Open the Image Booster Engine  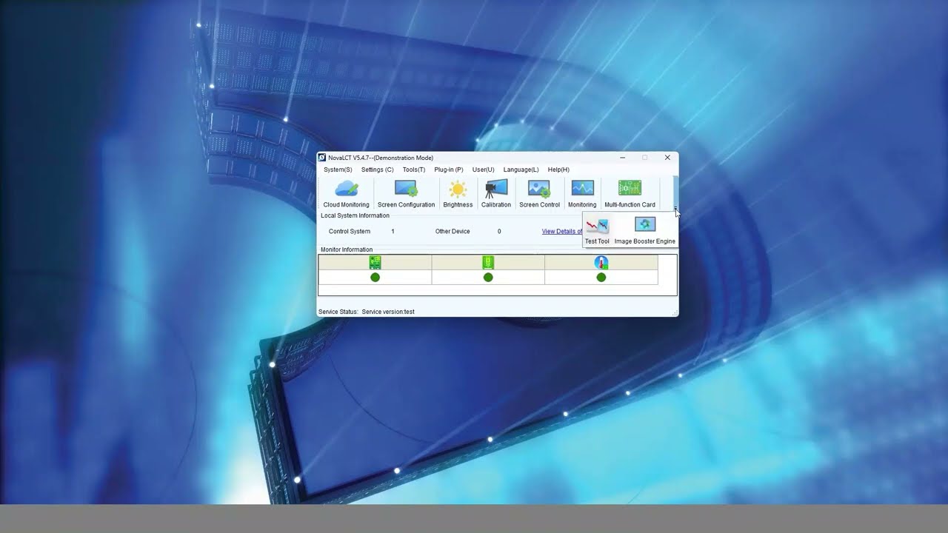[x=644, y=230]
